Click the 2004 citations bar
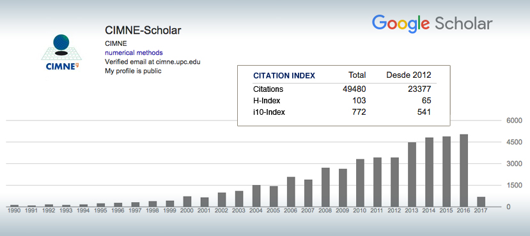This screenshot has height=236, width=530. [256, 196]
